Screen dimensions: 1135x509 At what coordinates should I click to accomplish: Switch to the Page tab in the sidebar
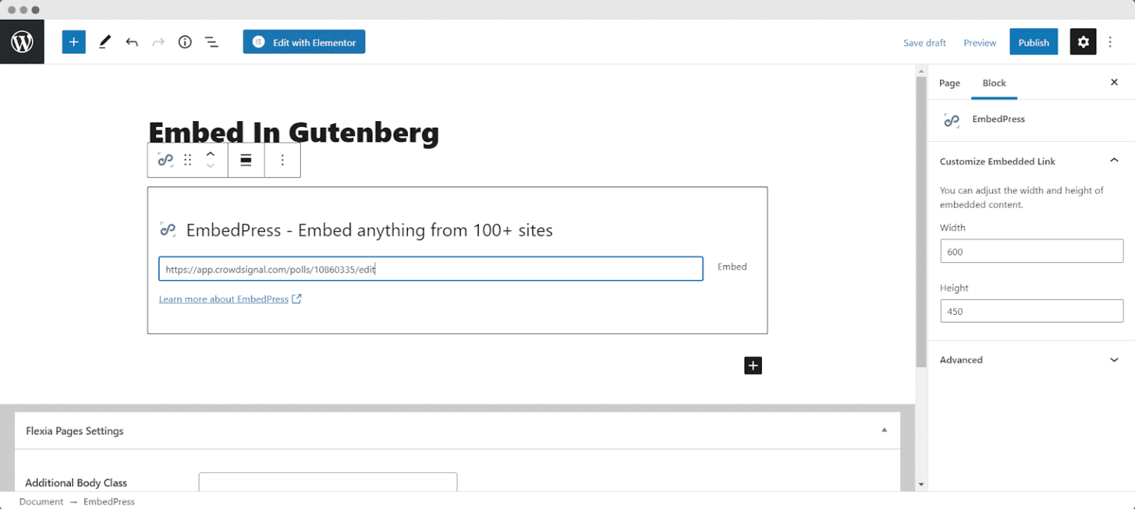949,83
